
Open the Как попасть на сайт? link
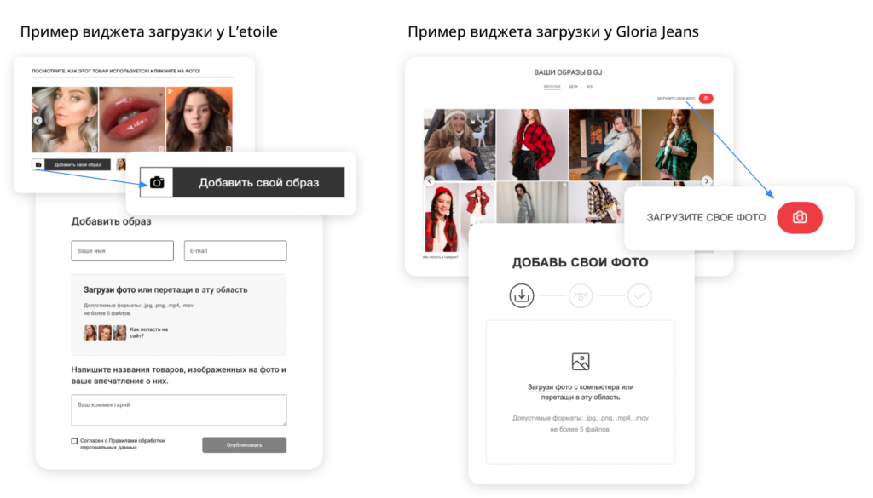click(x=148, y=332)
